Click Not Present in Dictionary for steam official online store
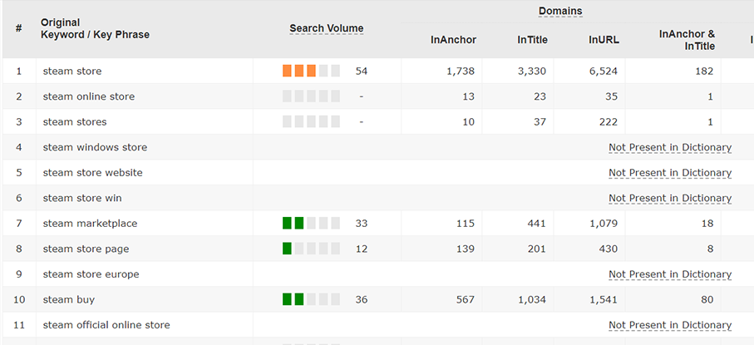The image size is (754, 345). (x=669, y=325)
